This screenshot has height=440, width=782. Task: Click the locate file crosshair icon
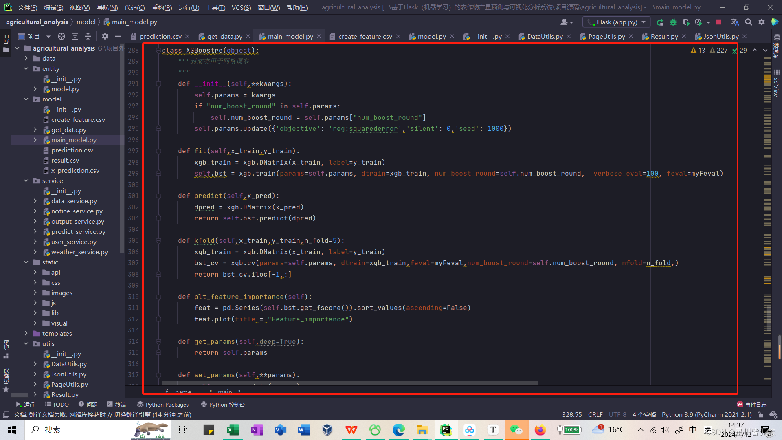pyautogui.click(x=62, y=37)
